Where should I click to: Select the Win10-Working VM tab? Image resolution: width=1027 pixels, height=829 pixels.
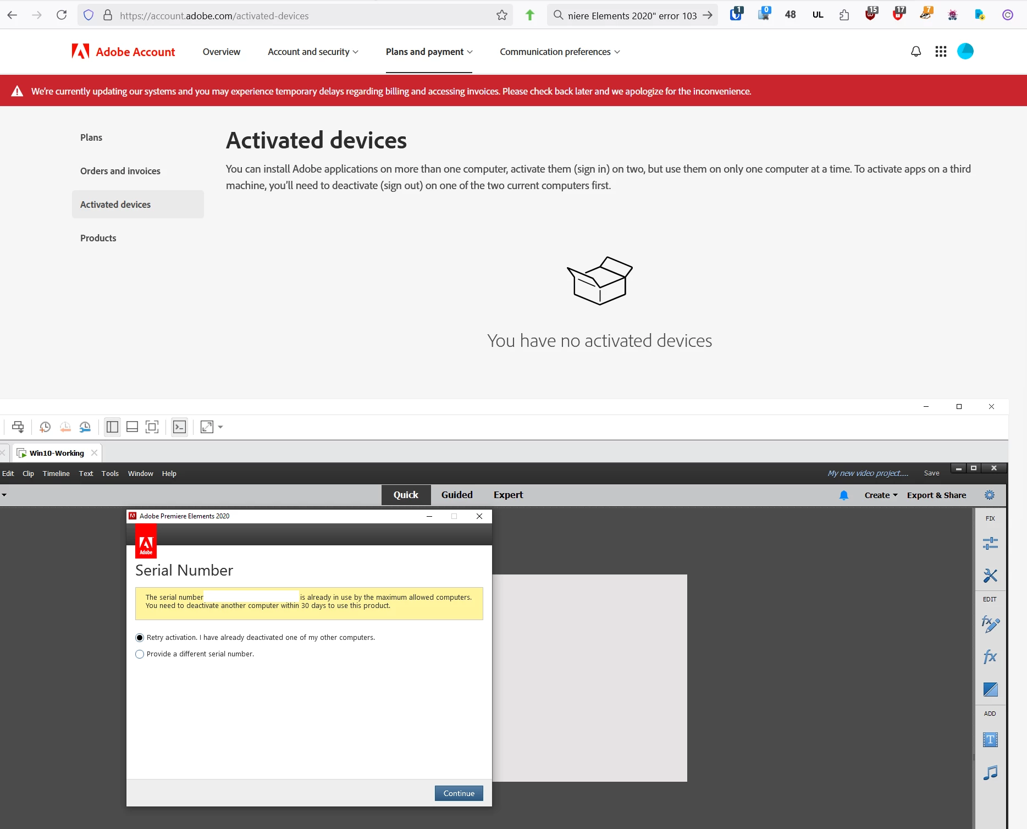click(x=57, y=453)
